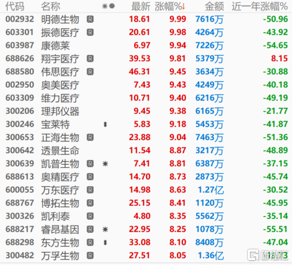Click the 格隆汇 watermark logo
The image size is (292, 265).
[x=268, y=255]
